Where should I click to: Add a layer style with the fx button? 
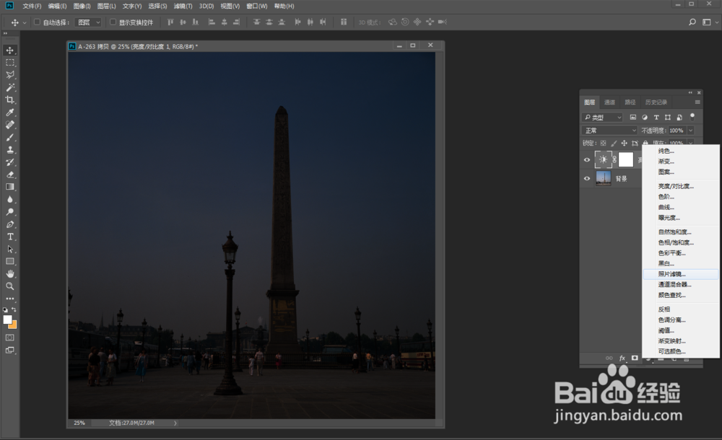tap(622, 358)
